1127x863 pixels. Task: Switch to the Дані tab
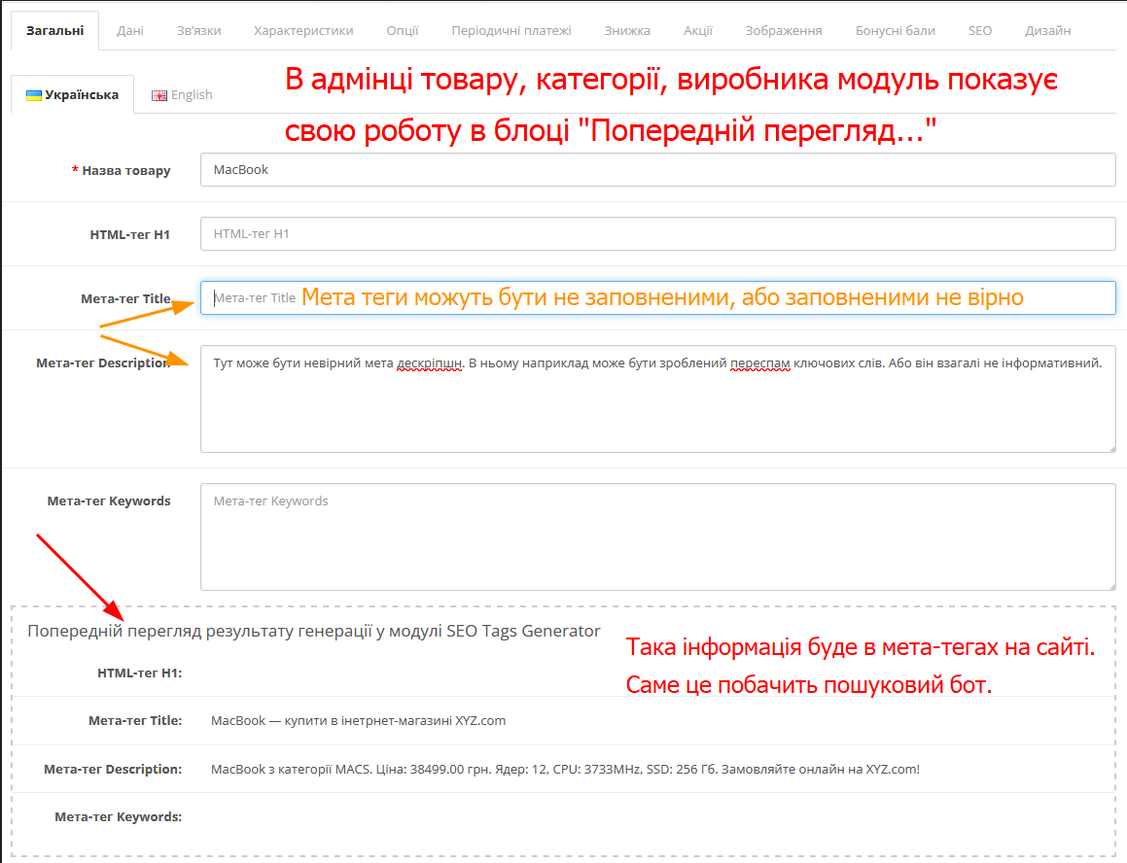(x=130, y=31)
